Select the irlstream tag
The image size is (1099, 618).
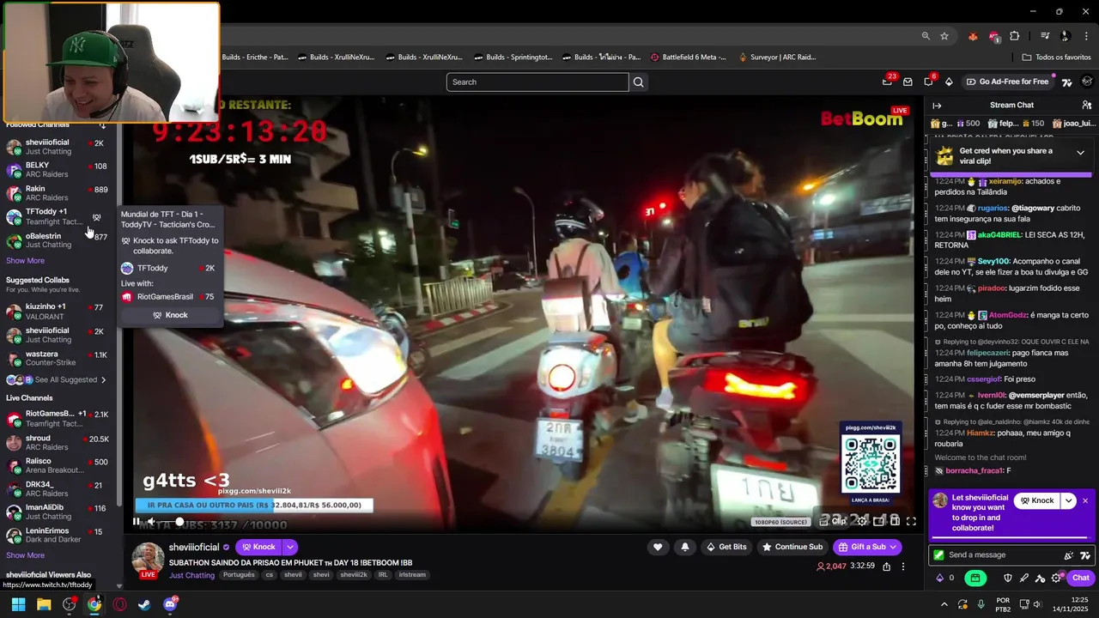click(412, 575)
